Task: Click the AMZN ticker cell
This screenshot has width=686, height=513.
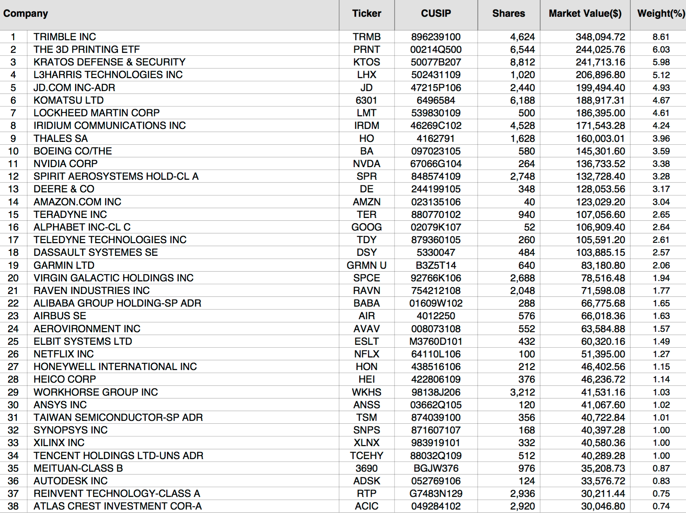Action: (366, 202)
